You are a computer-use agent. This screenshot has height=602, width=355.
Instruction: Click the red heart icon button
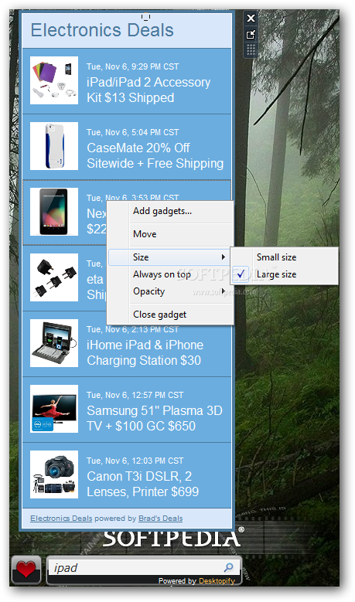(26, 570)
